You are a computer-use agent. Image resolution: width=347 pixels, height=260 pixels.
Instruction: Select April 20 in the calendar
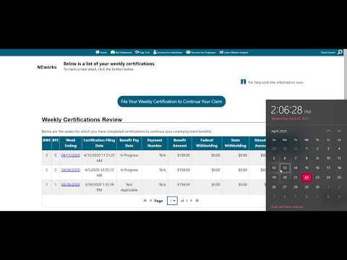(x=285, y=178)
